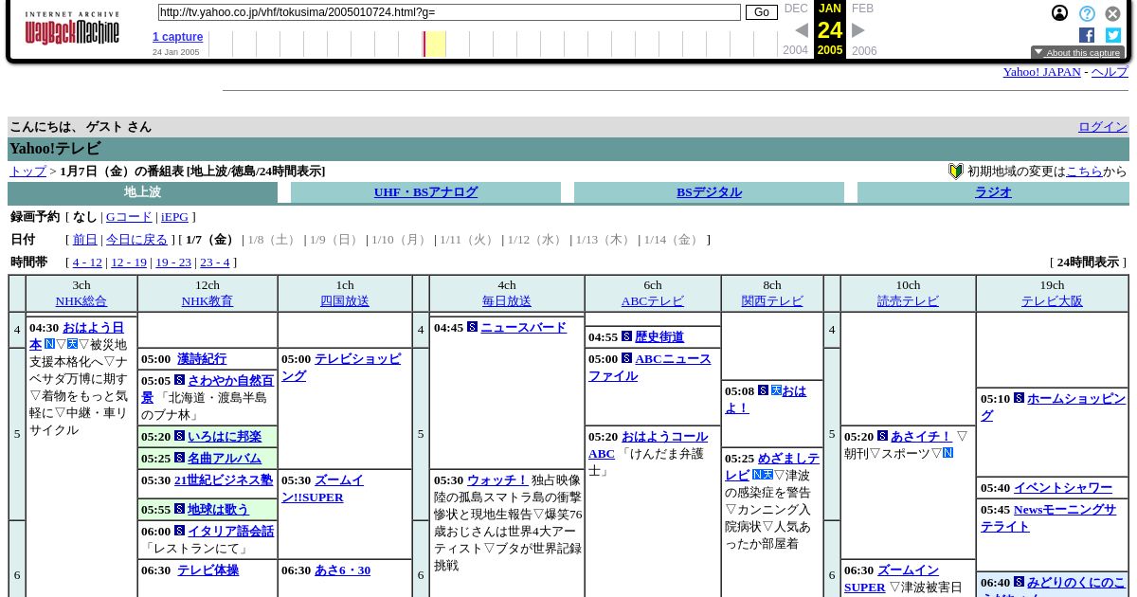Open the Wayback Machine logo home link

[x=72, y=28]
